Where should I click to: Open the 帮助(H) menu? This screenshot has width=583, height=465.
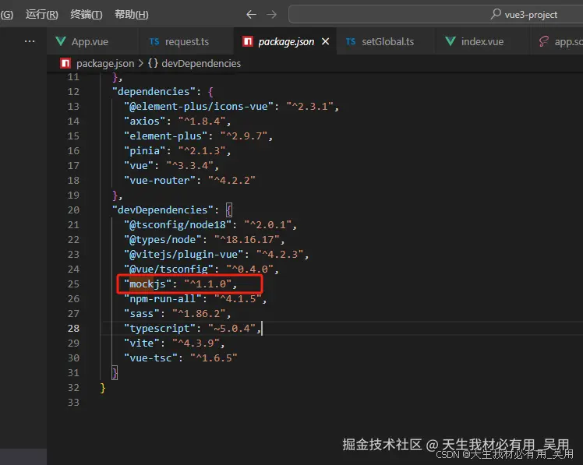pos(131,15)
